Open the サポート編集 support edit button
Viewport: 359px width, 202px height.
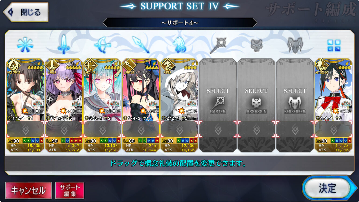coord(70,190)
